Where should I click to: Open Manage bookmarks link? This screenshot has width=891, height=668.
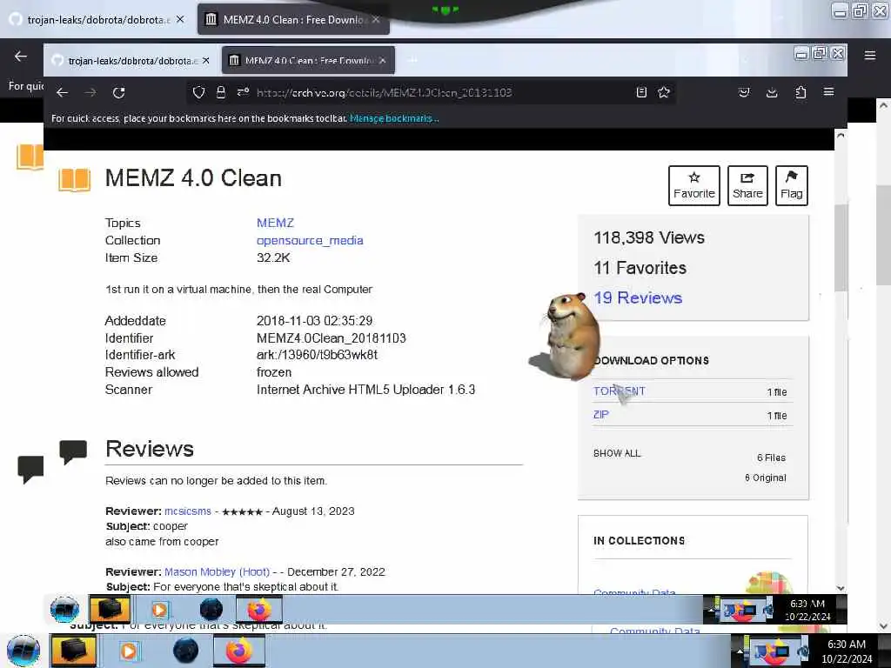click(x=394, y=118)
